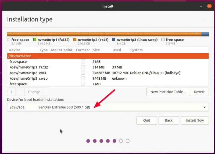Click the 7.5 MB free space legend swatch
This screenshot has width=215, height=154.
163,40
